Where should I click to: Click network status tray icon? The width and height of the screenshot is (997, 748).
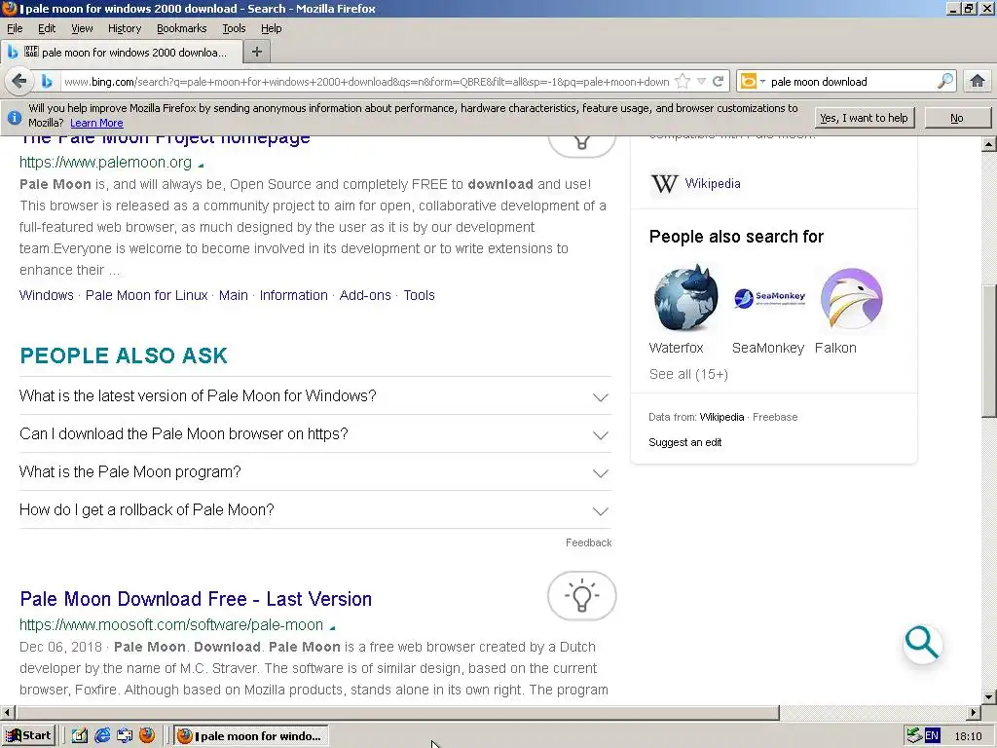point(914,735)
